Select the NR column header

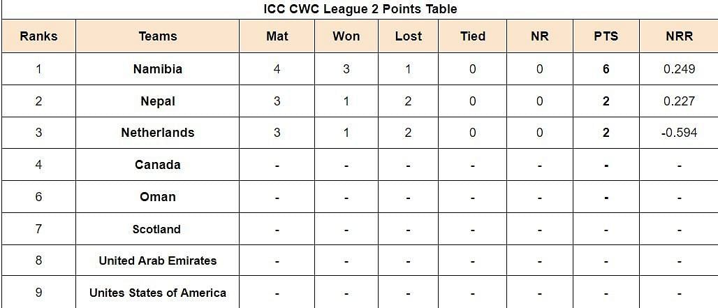click(539, 36)
